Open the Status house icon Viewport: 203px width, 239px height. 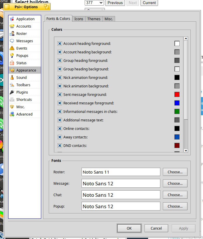pyautogui.click(x=12, y=63)
